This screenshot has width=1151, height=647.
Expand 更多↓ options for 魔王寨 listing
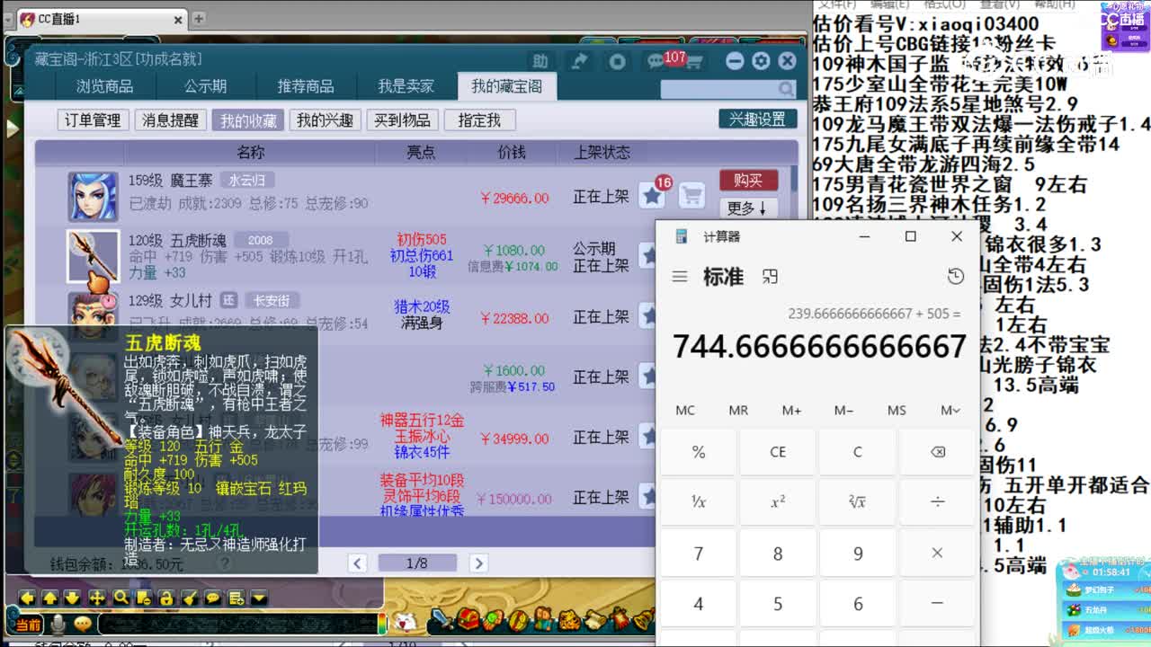[x=748, y=208]
